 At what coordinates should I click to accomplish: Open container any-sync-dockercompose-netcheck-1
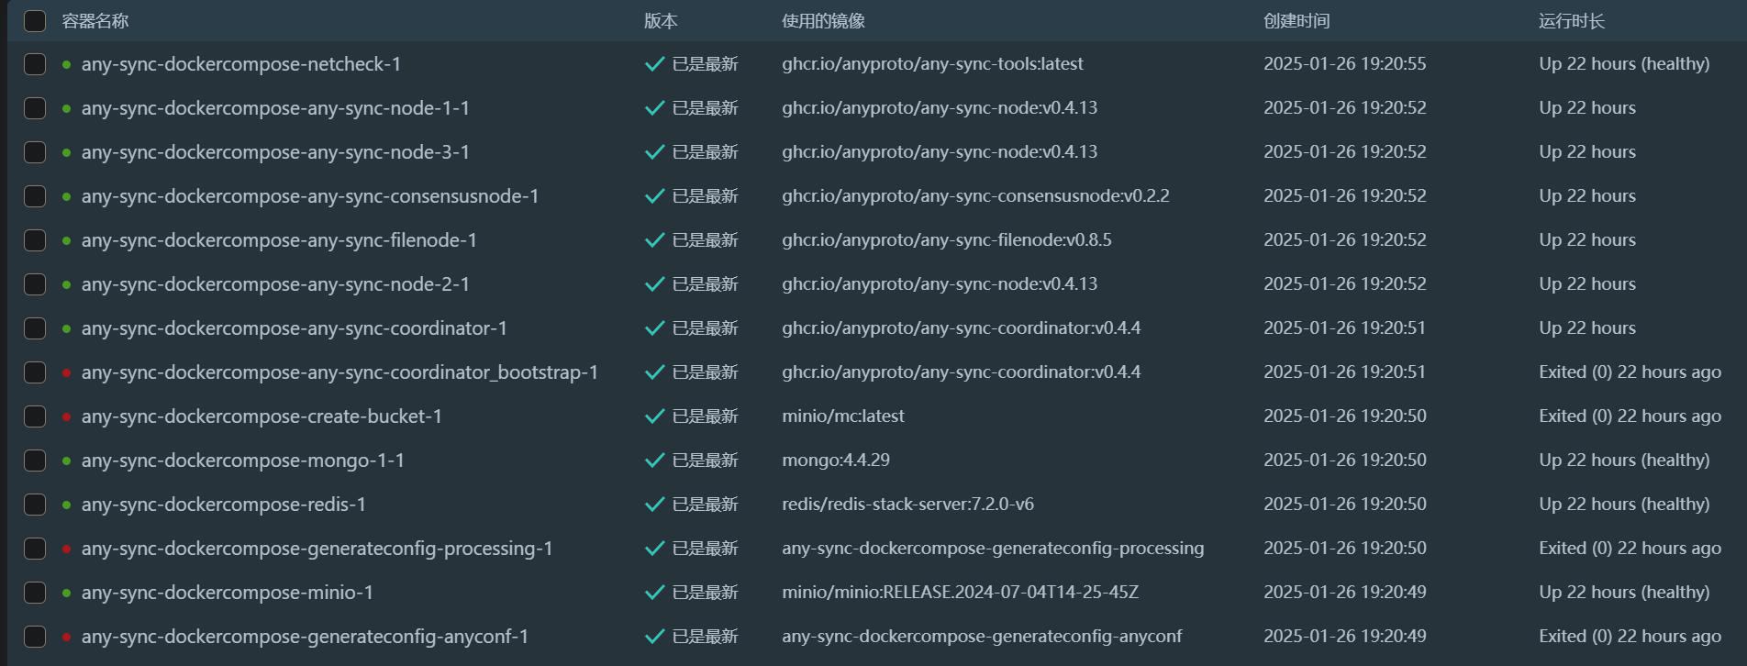coord(240,64)
